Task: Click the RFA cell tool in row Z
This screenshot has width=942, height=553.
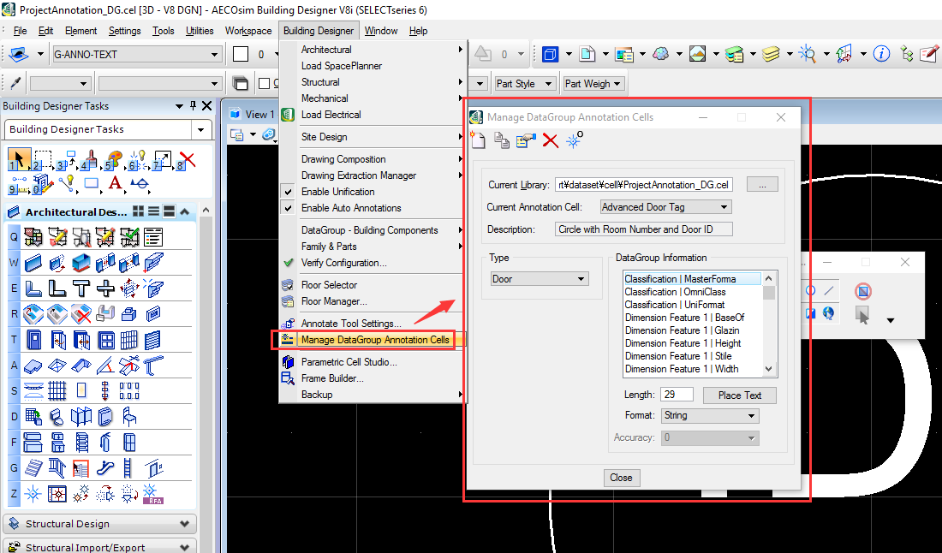Action: (x=152, y=494)
